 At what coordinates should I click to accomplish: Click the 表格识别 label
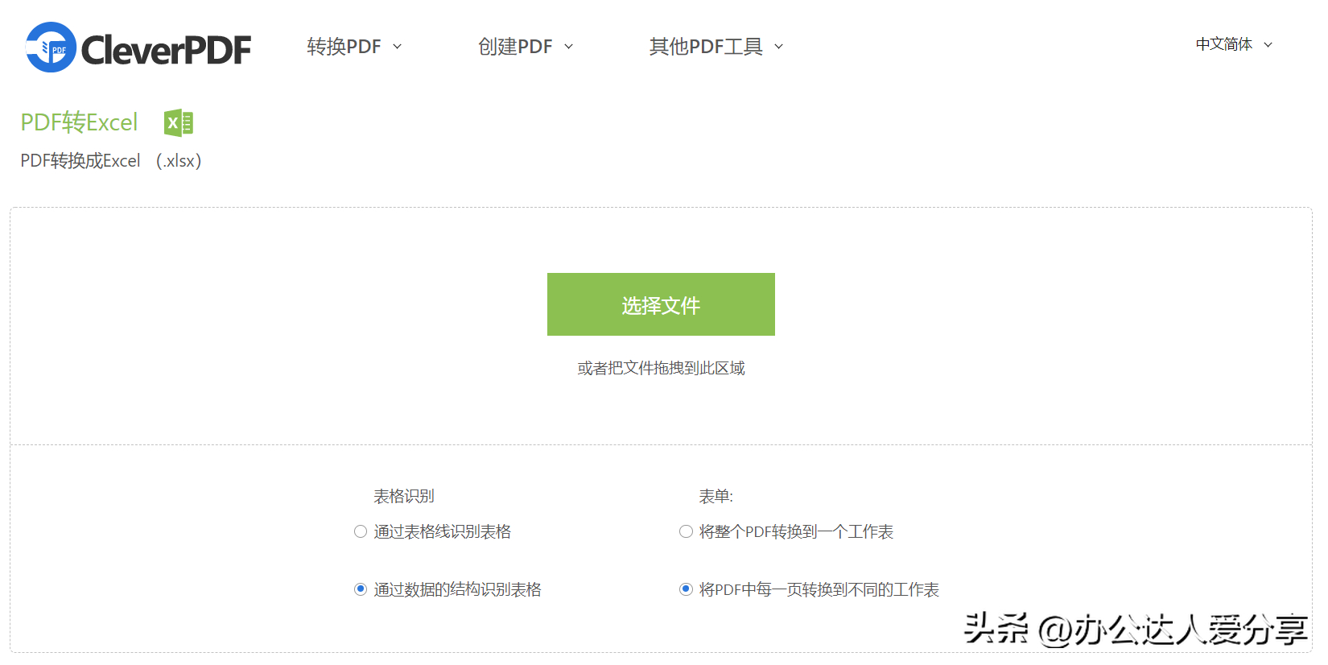[404, 496]
